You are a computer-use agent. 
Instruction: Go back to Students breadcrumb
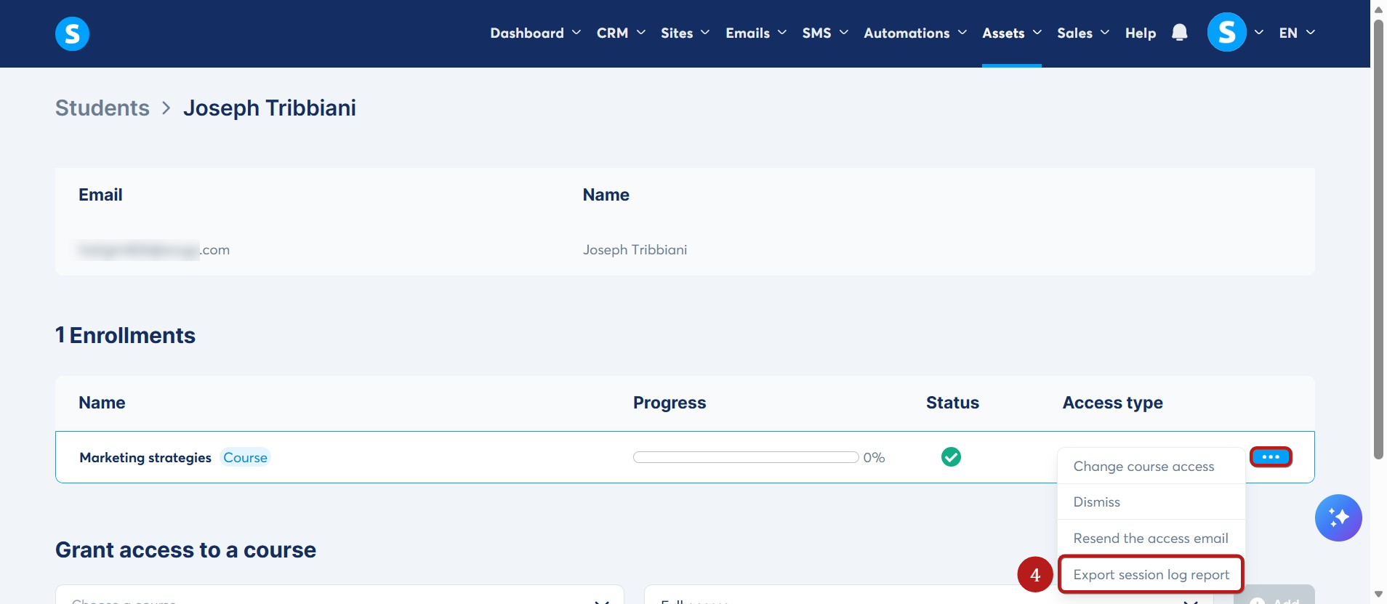(102, 108)
